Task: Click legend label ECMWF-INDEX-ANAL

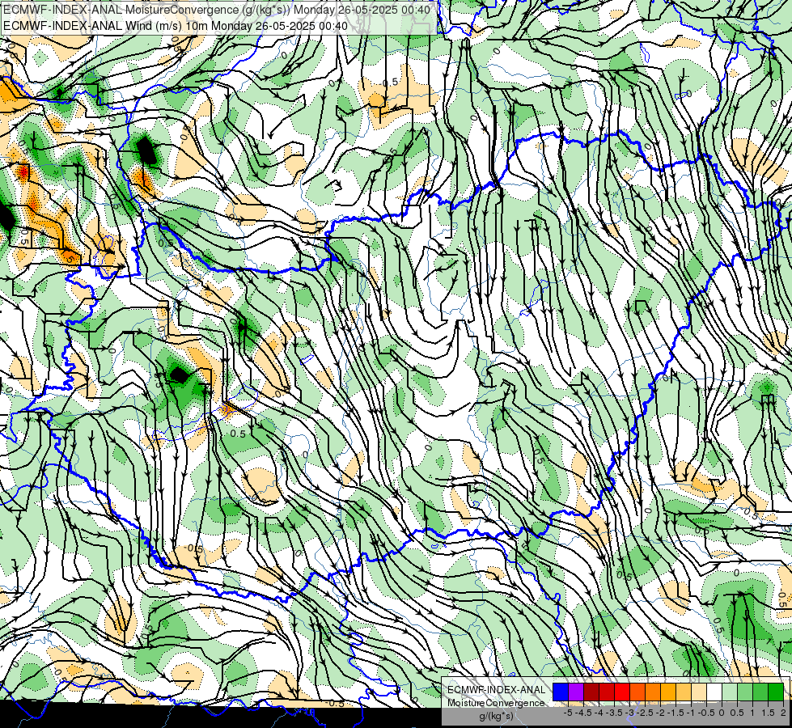Action: 497,690
